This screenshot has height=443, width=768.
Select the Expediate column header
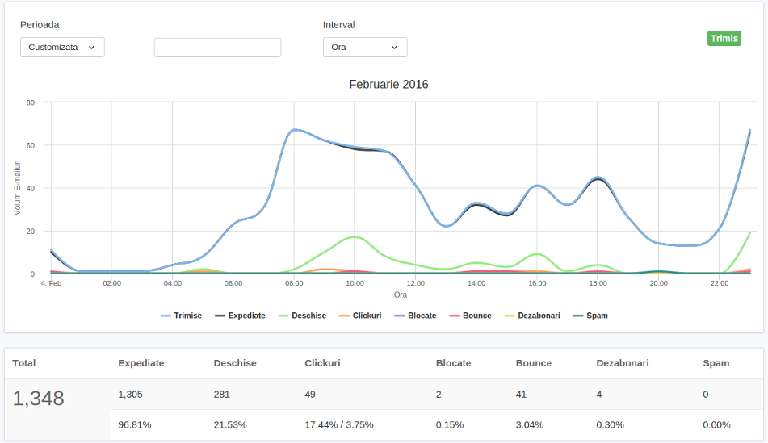click(x=141, y=363)
